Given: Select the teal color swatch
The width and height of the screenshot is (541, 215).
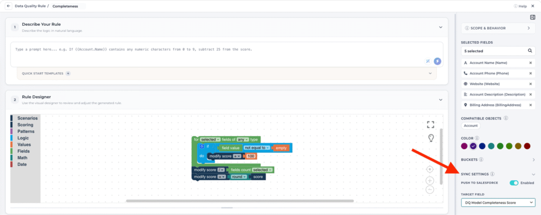Looking at the screenshot, I should 491,146.
